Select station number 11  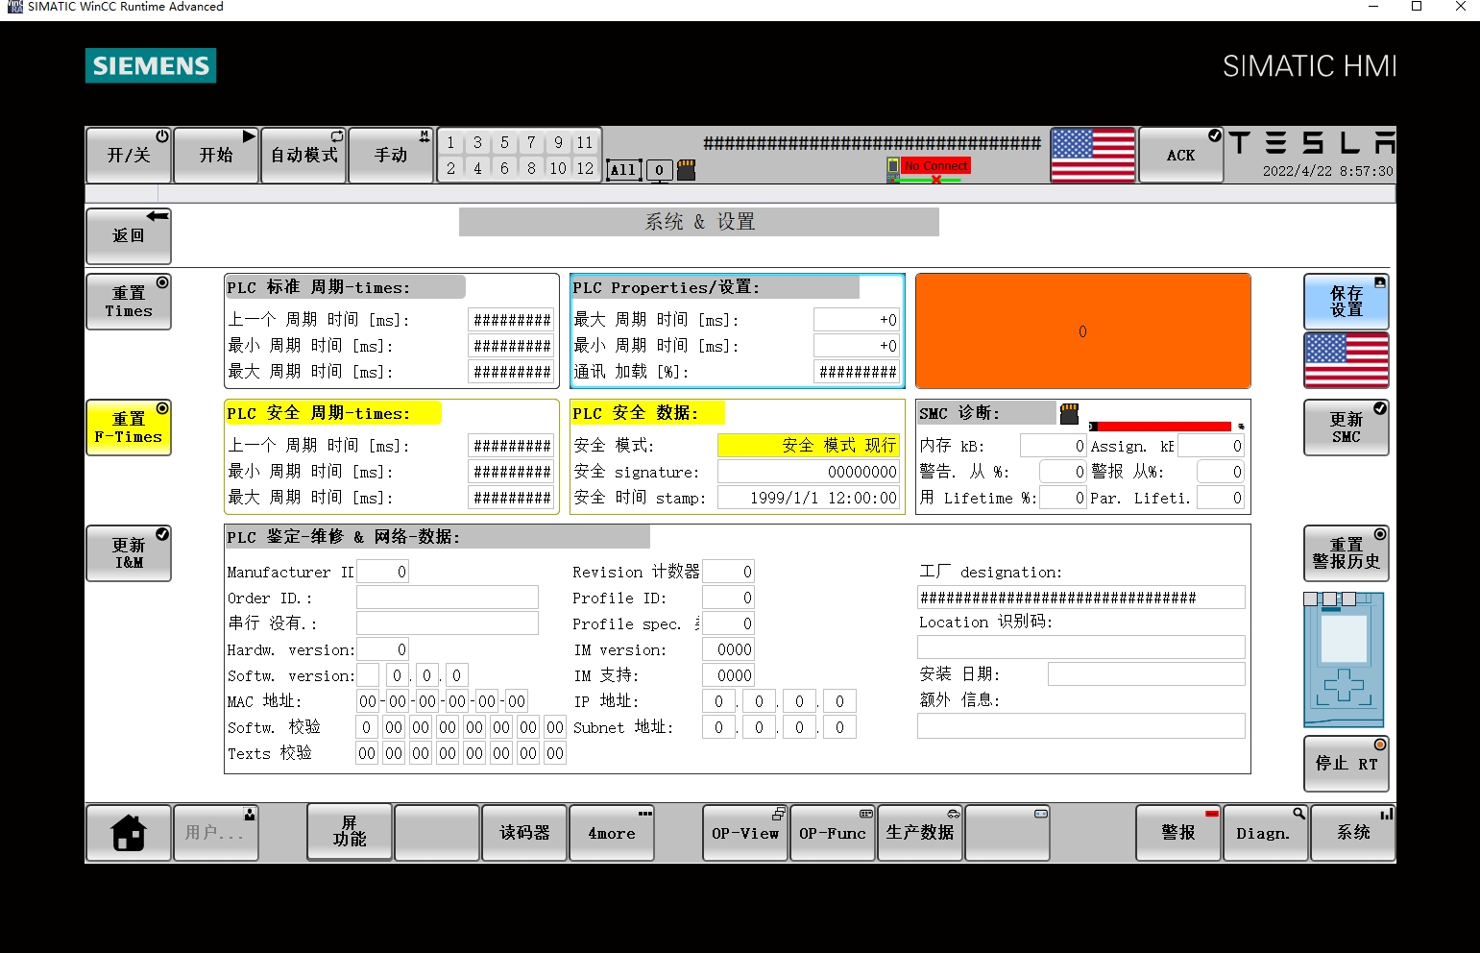tap(585, 142)
